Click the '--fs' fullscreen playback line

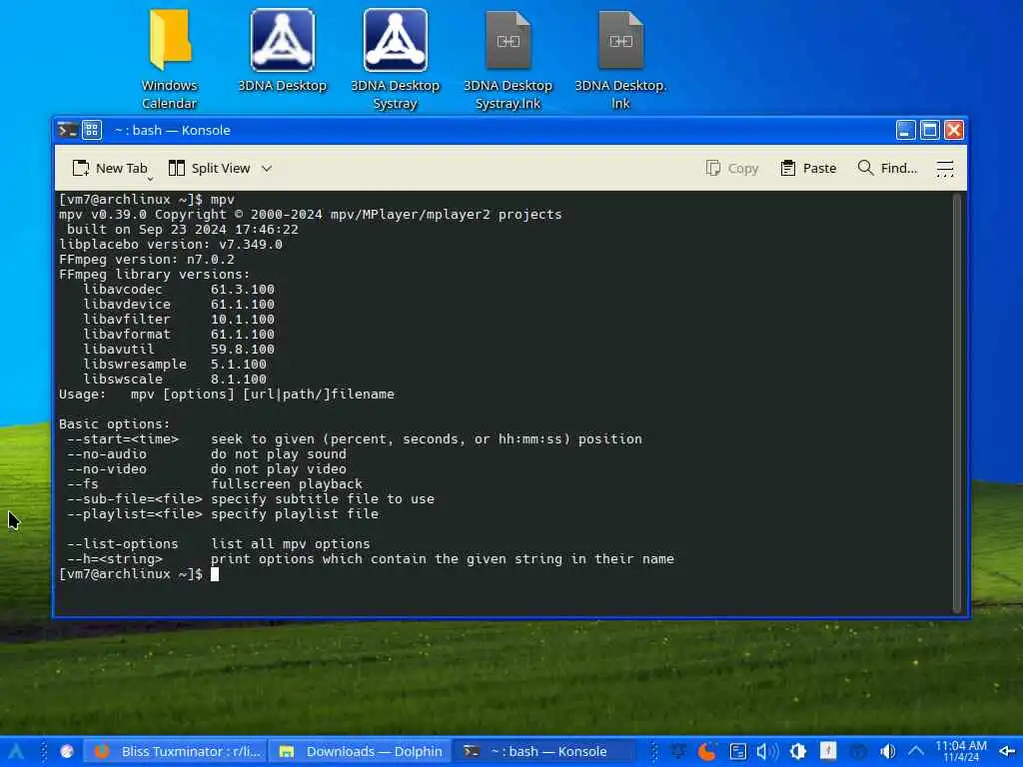tap(214, 484)
